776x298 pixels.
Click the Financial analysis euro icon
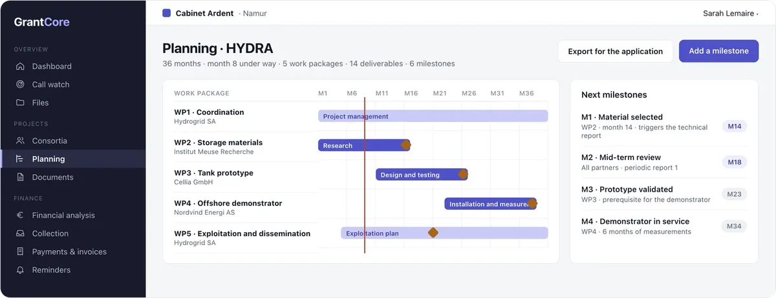point(20,215)
